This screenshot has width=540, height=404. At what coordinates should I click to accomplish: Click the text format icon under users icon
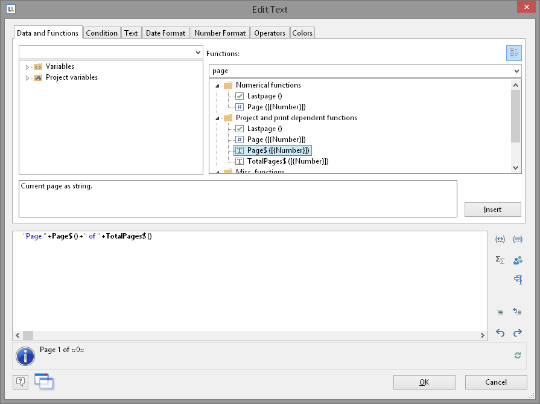tap(517, 279)
